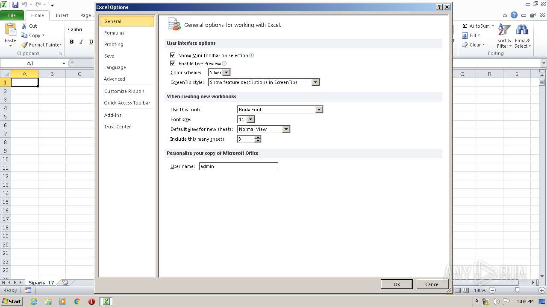Toggle Show Mini Toolbar on selection checkbox
The height and width of the screenshot is (307, 547).
[x=173, y=55]
